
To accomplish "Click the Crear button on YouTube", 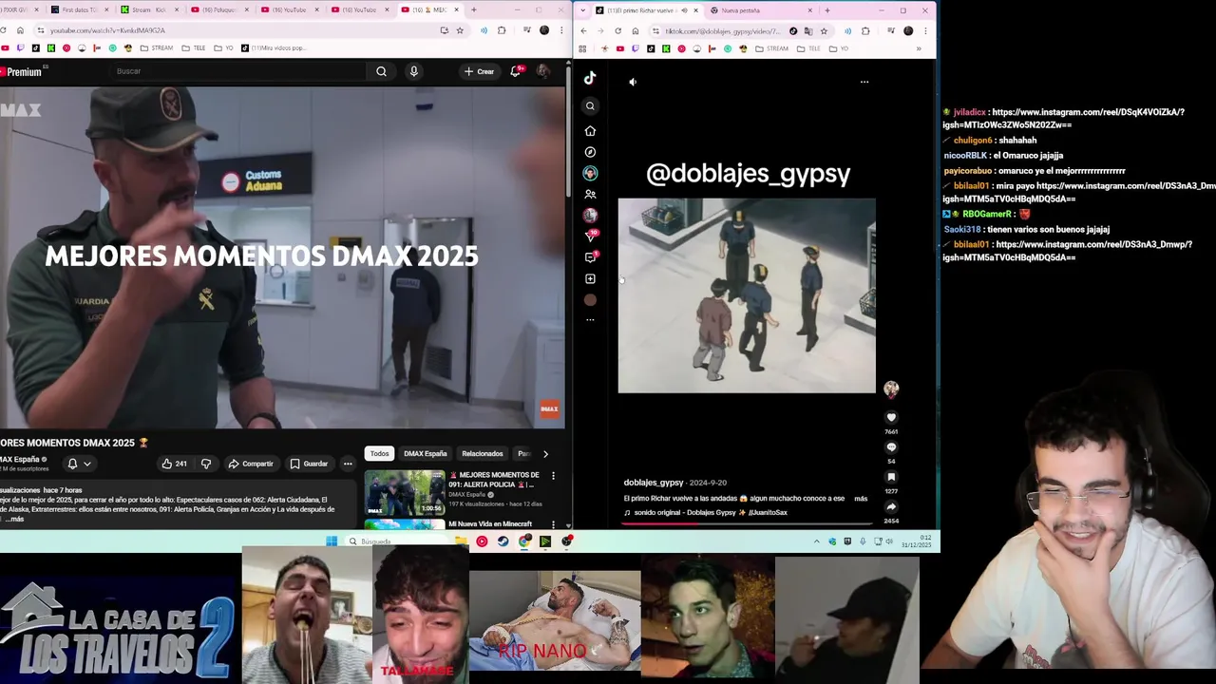I will click(479, 71).
